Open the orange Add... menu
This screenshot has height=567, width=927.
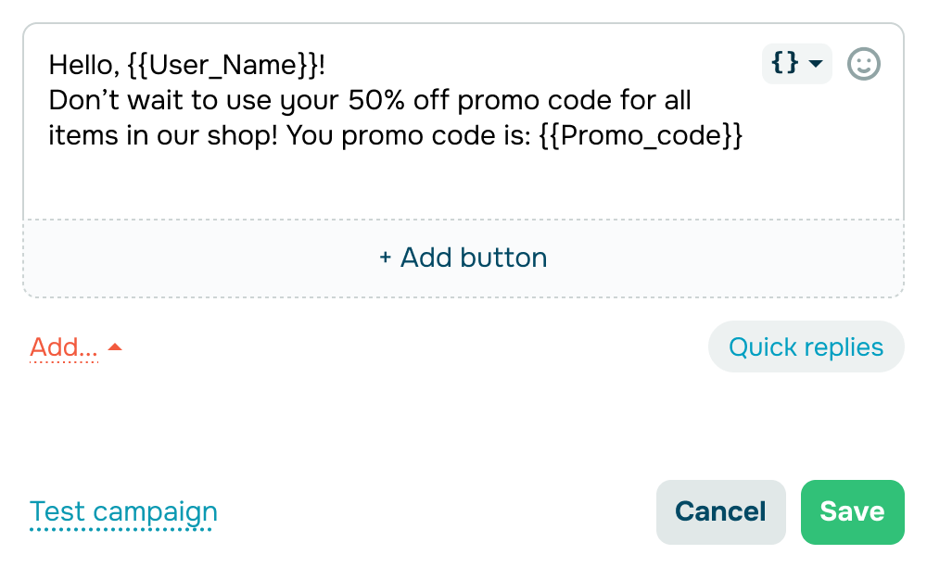tap(63, 347)
